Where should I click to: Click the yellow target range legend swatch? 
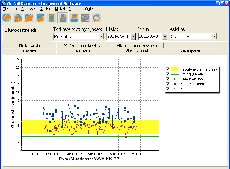[175, 69]
